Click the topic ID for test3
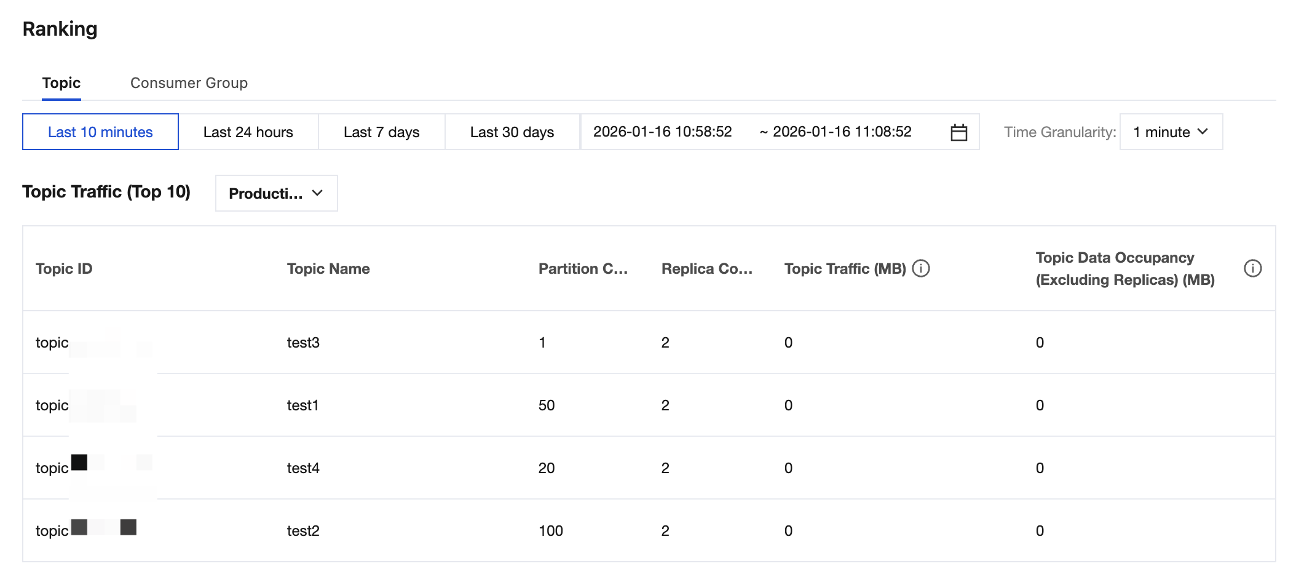This screenshot has width=1296, height=582. pos(92,343)
